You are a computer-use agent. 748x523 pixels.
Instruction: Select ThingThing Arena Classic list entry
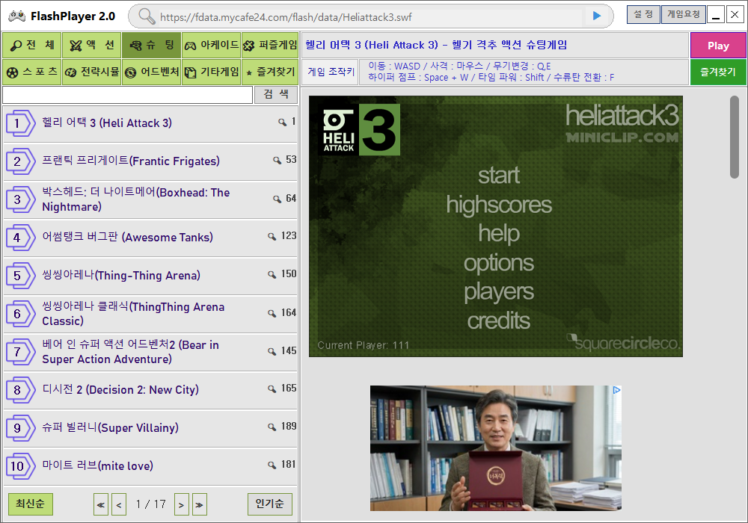(150, 315)
